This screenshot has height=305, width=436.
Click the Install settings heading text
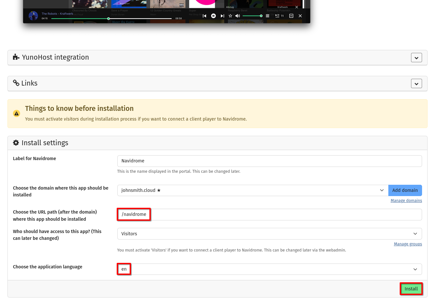[x=45, y=143]
